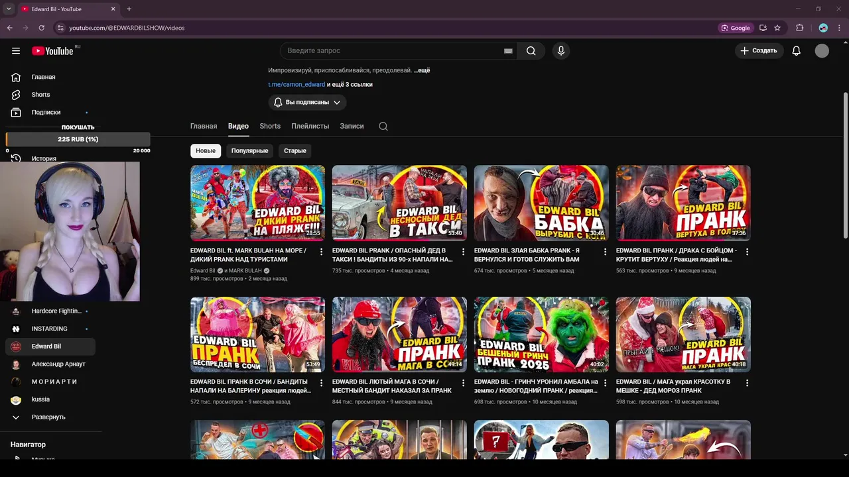849x477 pixels.
Task: Close the Edward Bil - YouTube browser tab
Action: click(113, 9)
